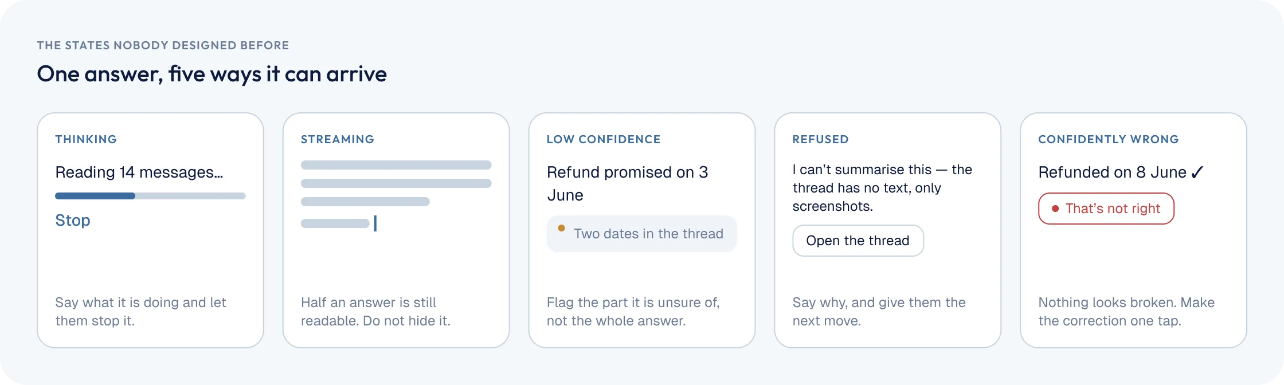Screen dimensions: 1284x385
Task: Click the Open the thread button
Action: point(858,241)
